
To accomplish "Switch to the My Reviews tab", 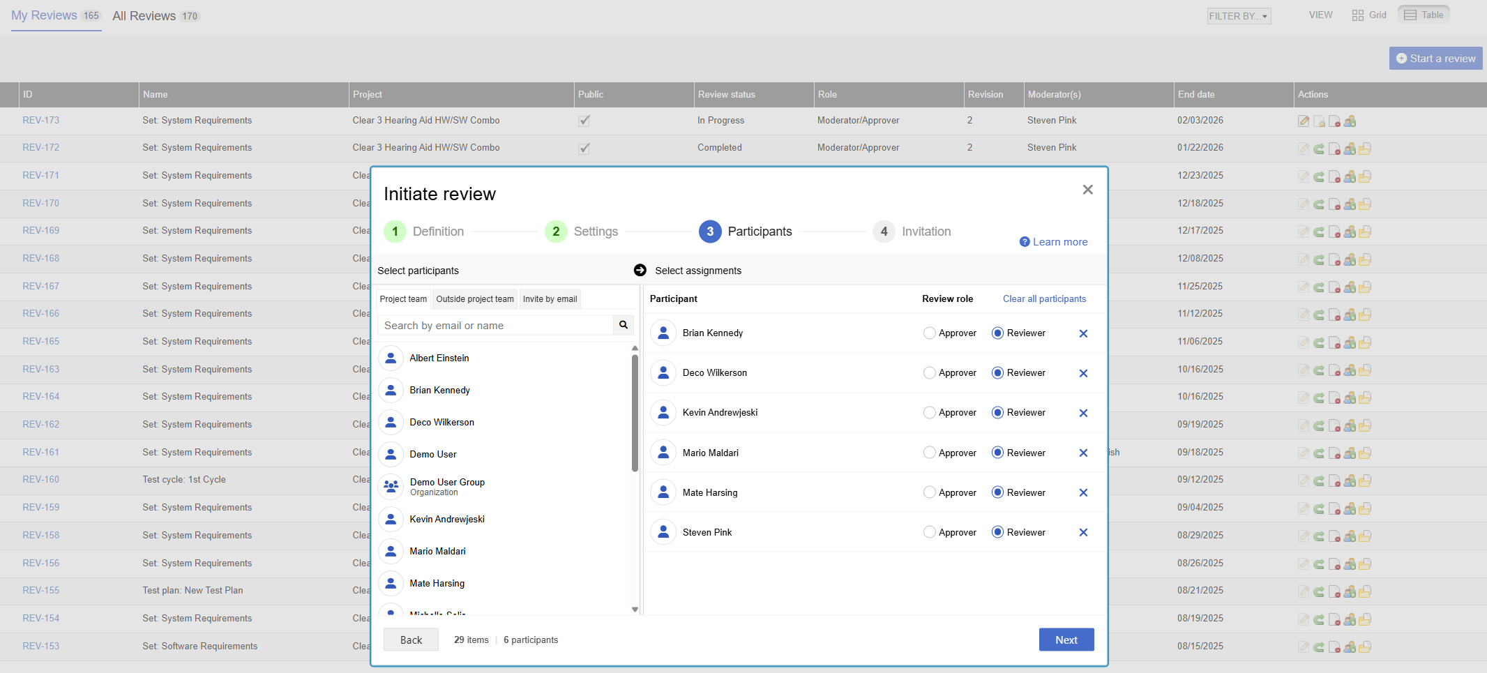I will click(56, 15).
